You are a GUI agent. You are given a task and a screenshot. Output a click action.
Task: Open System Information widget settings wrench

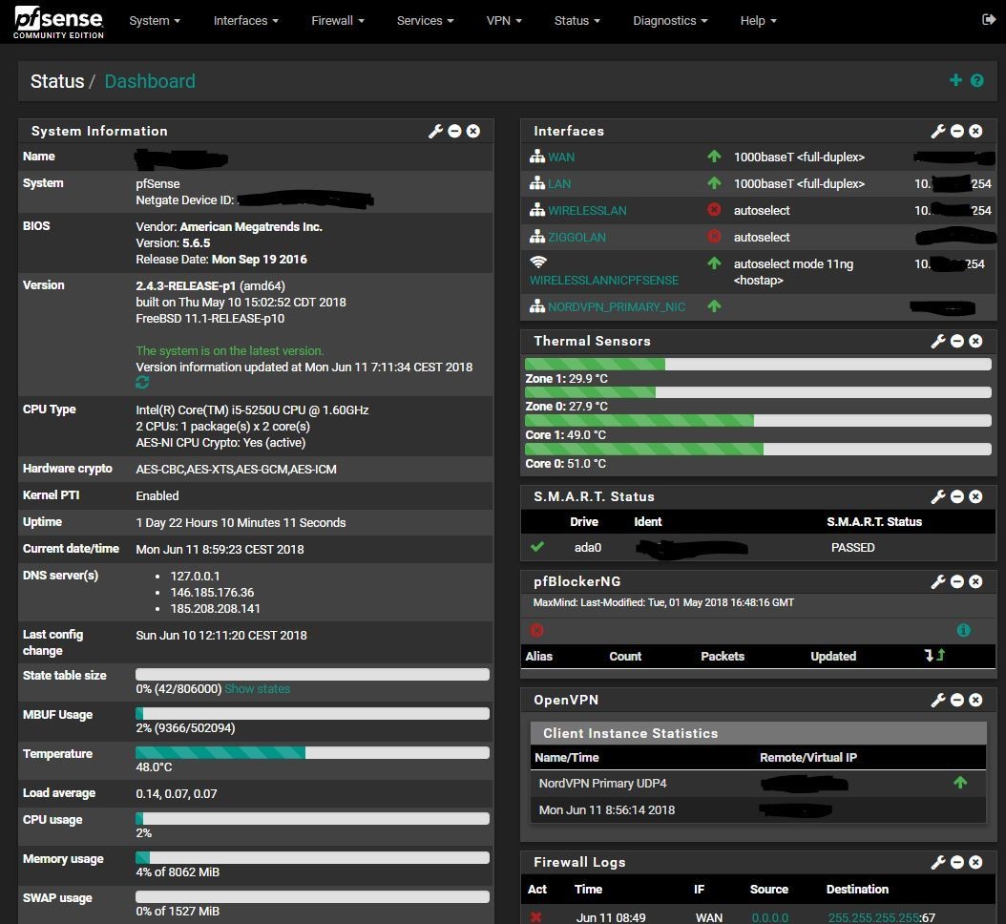click(435, 131)
